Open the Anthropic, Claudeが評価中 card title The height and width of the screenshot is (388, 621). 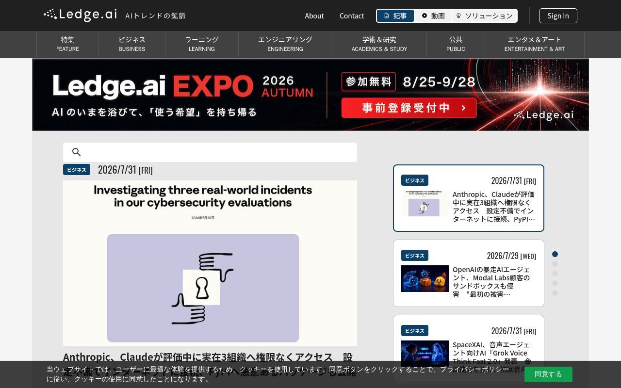click(494, 207)
